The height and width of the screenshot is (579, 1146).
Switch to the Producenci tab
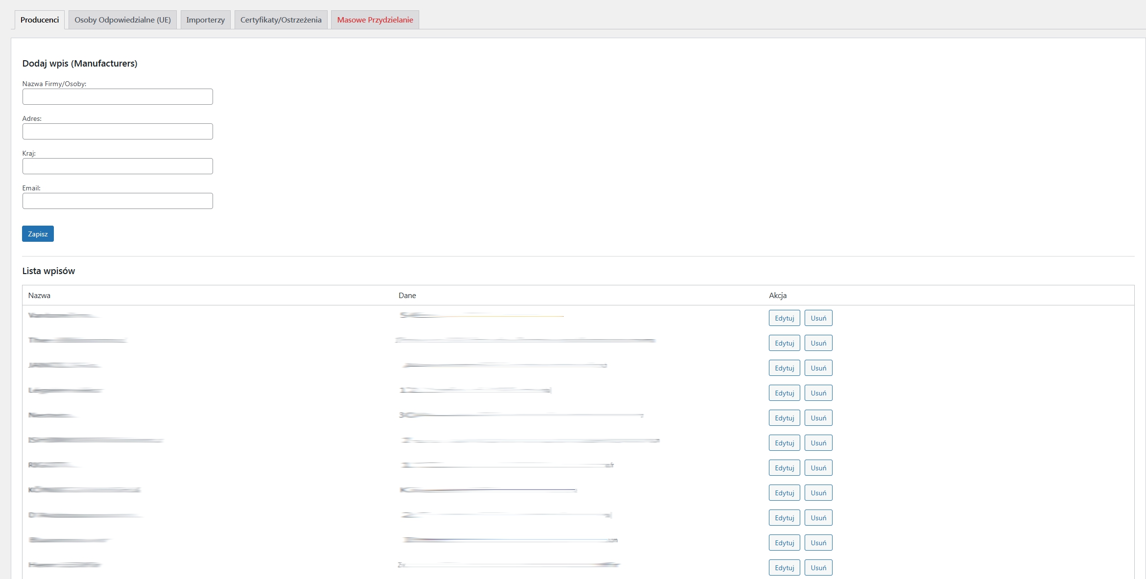pos(40,20)
